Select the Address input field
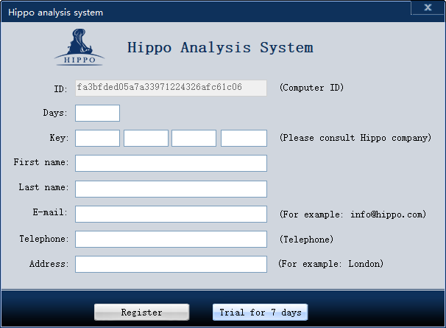 pos(171,264)
